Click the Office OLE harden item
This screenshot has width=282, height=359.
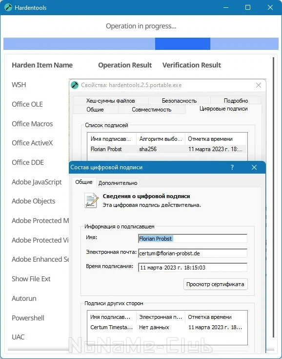click(x=27, y=104)
